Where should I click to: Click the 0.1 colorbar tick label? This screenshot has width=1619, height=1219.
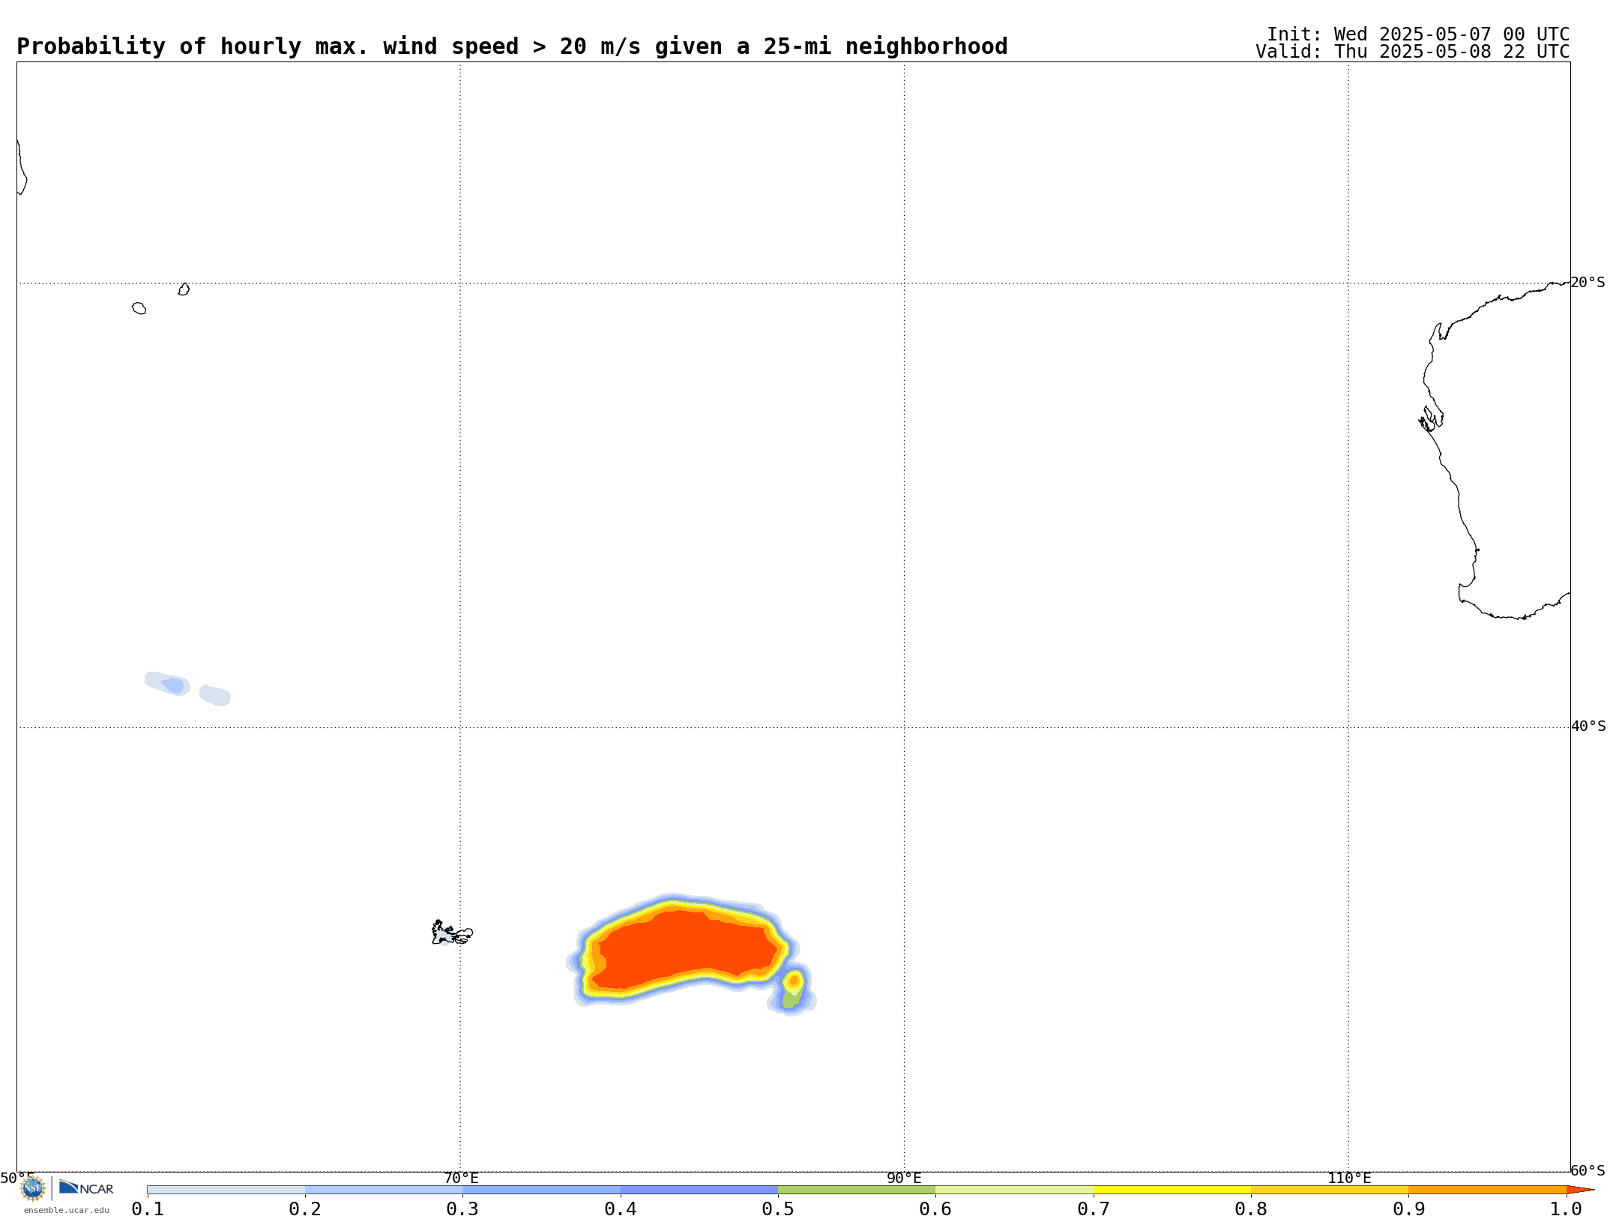(148, 1209)
